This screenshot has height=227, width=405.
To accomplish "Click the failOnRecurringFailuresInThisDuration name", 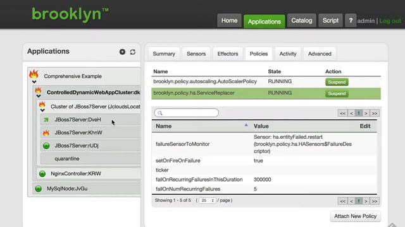I will pos(199,180).
